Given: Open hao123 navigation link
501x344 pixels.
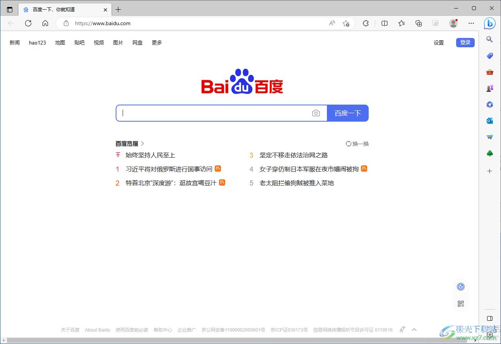Looking at the screenshot, I should point(37,43).
